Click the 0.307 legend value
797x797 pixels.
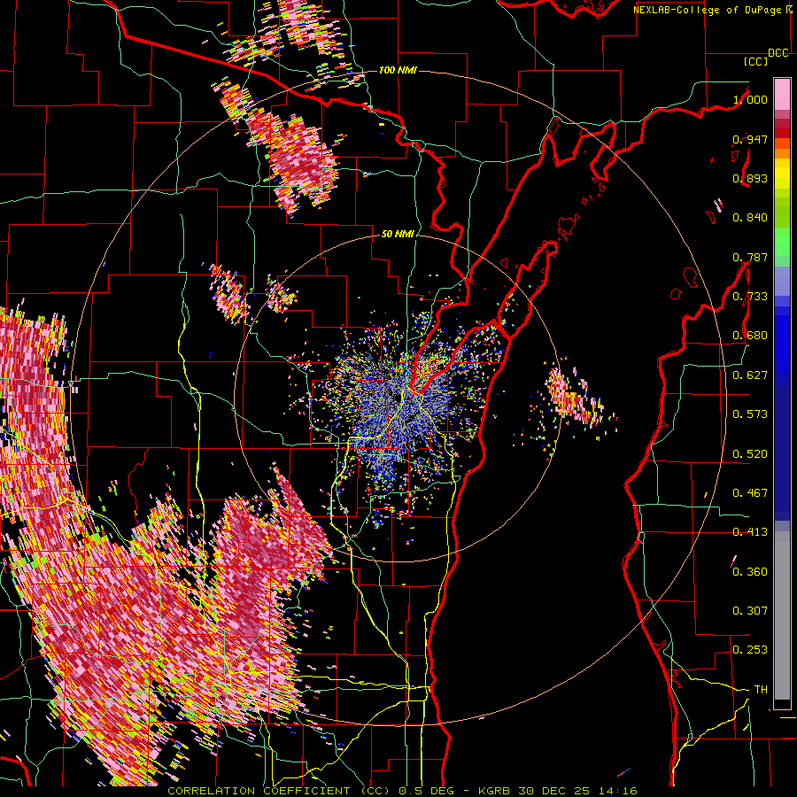point(750,611)
